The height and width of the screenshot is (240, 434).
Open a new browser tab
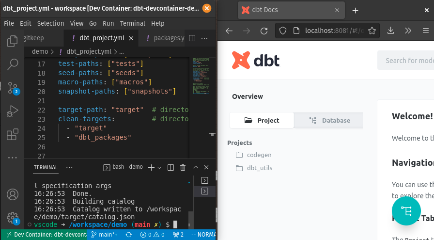coord(355,11)
